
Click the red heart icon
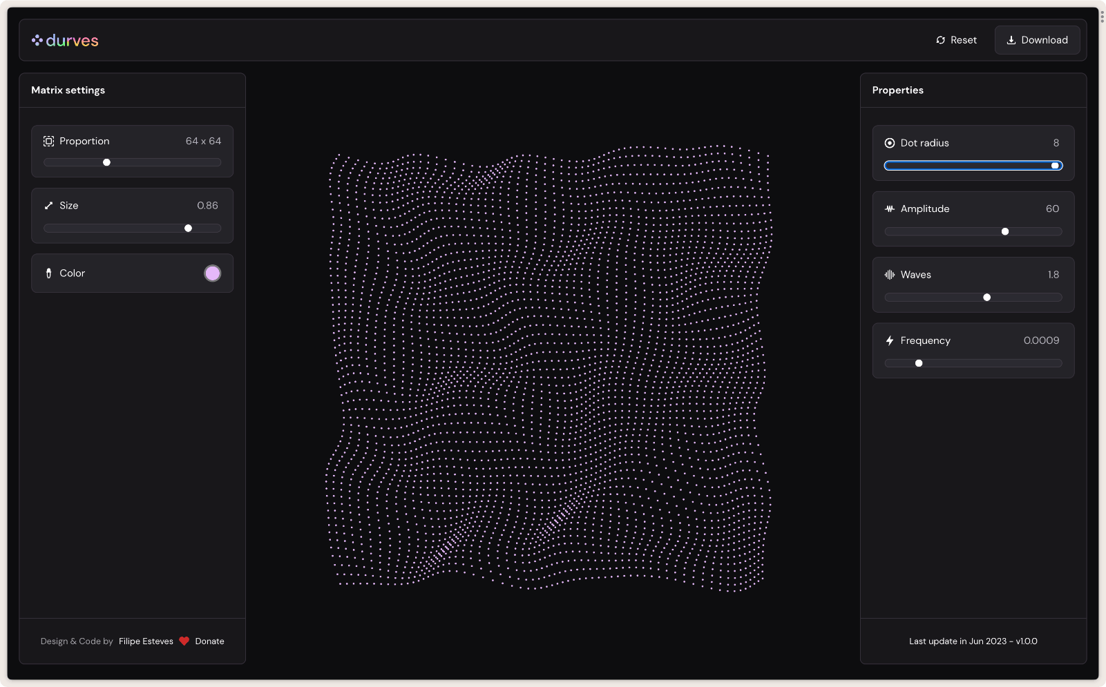pos(184,641)
